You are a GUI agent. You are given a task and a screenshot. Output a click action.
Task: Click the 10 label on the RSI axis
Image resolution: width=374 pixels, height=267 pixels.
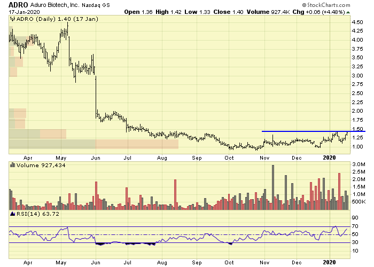pos(355,251)
